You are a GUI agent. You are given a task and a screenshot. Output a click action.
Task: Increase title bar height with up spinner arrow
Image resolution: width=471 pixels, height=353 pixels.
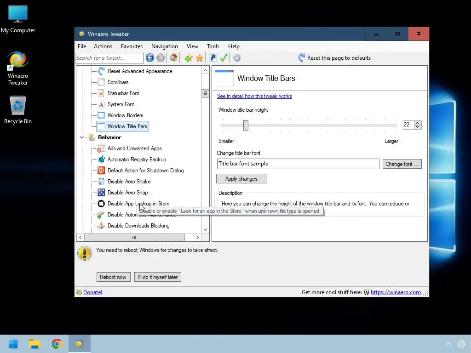[x=418, y=123]
